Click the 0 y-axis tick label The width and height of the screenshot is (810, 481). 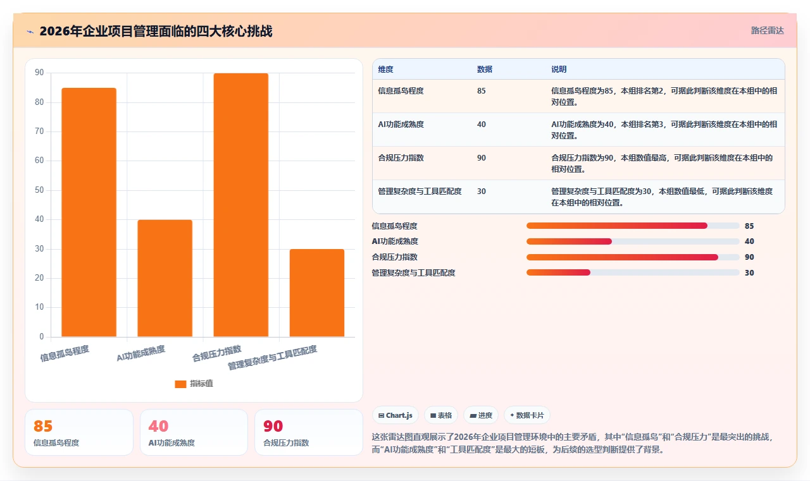click(42, 337)
